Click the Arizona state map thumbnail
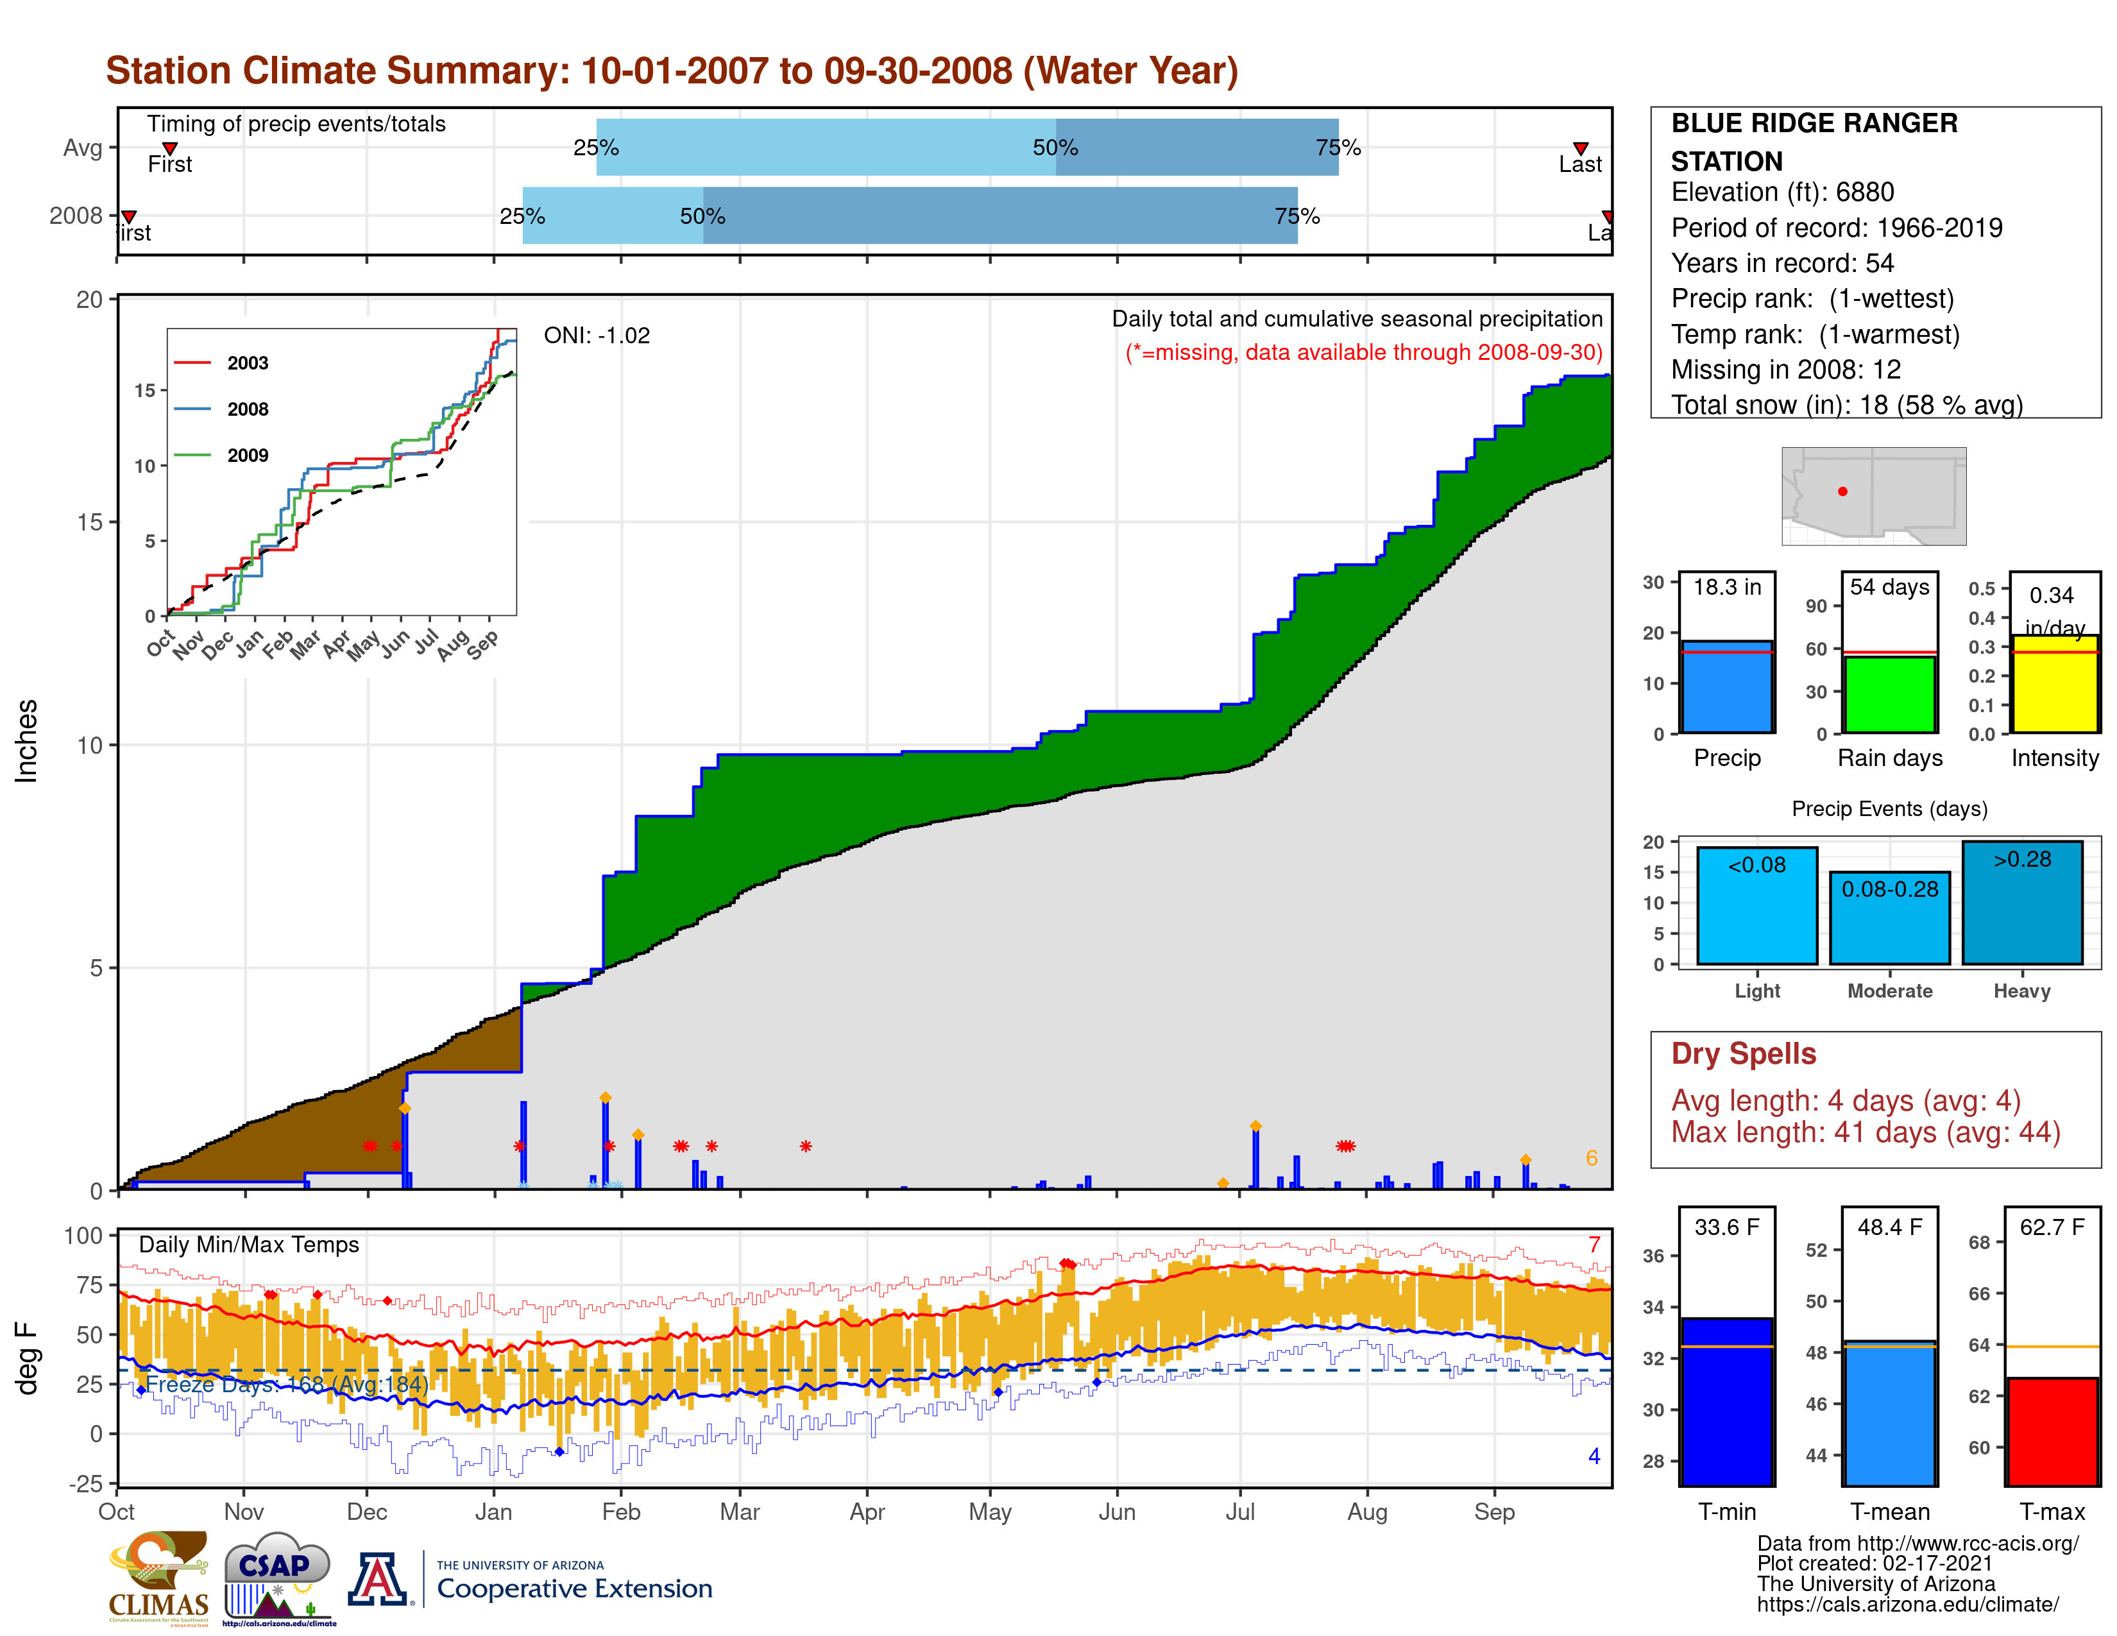2117x1636 pixels. pos(1873,495)
